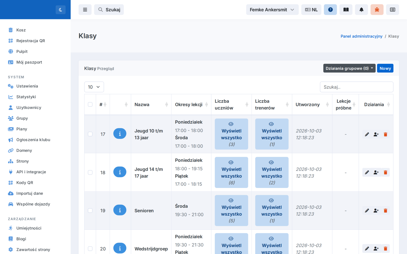407x254 pixels.
Task: Edit class Jeugd 10 t/m 13 jaar pencil
Action: 367,134
